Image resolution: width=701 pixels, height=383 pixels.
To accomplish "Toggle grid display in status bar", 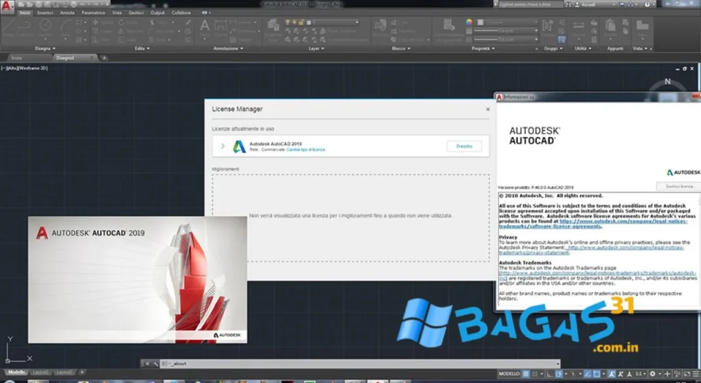I will tap(526, 373).
